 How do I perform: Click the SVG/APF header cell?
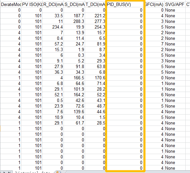pos(175,5)
